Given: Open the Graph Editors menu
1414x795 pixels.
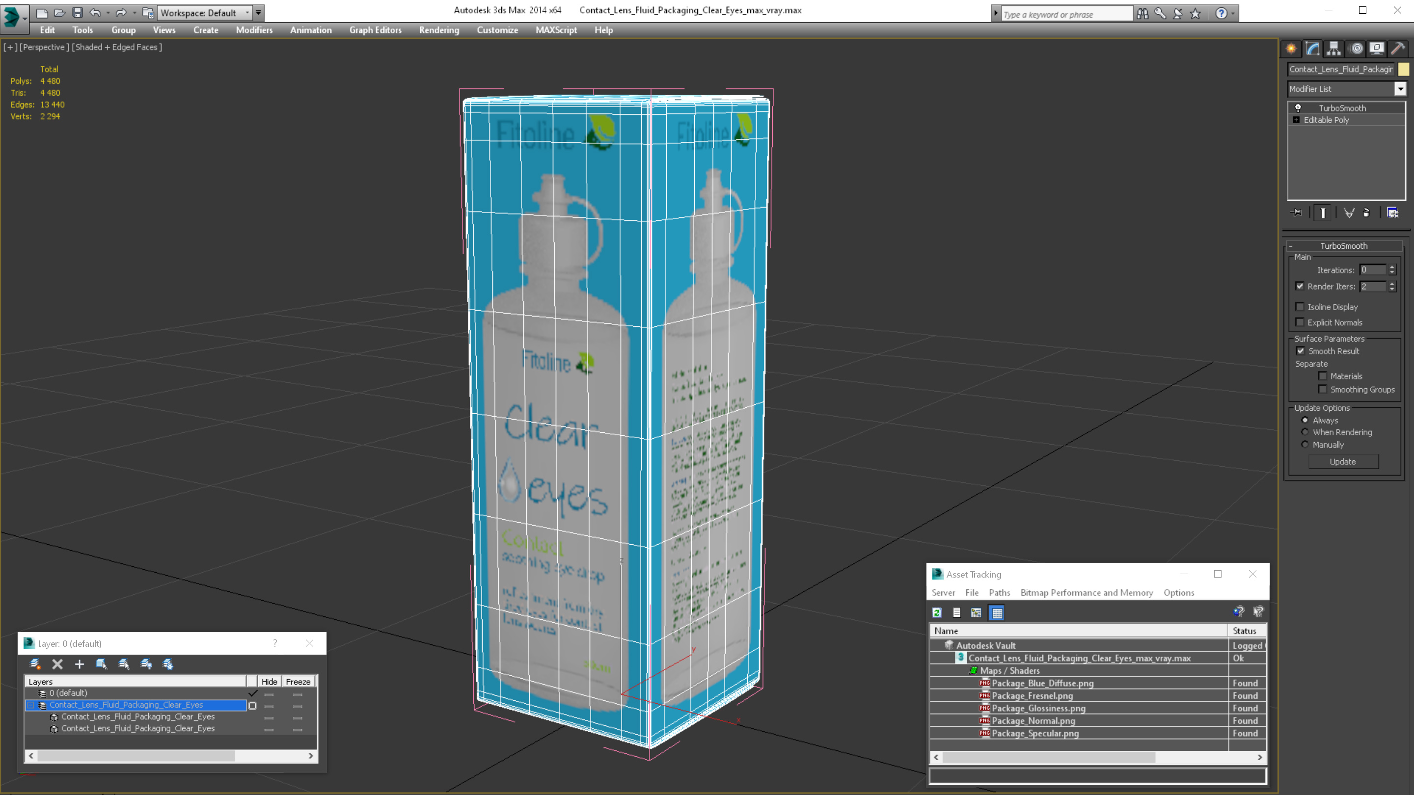Looking at the screenshot, I should tap(376, 30).
